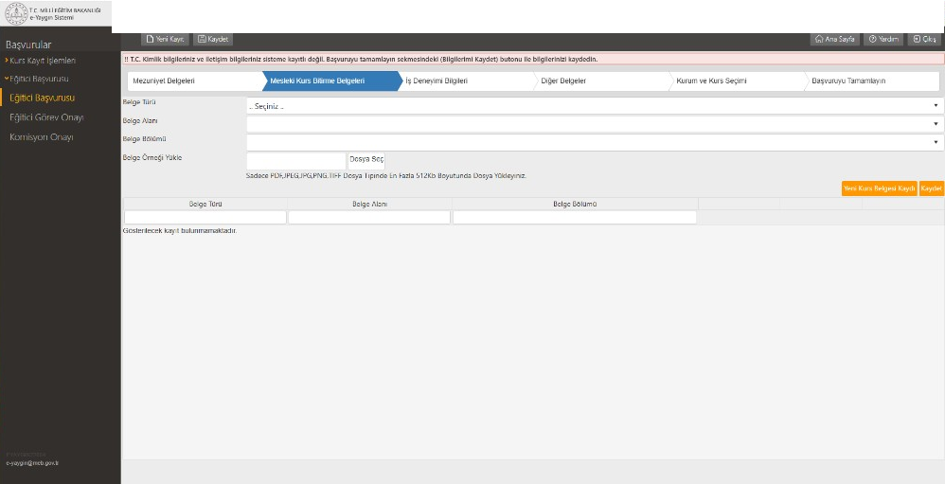Open the Belge Alanı dropdown
Viewport: 945px width, 484px height.
595,124
